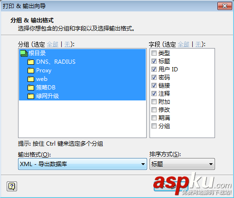Click the 策略DB folder icon
This screenshot has height=198, width=234.
[31, 88]
